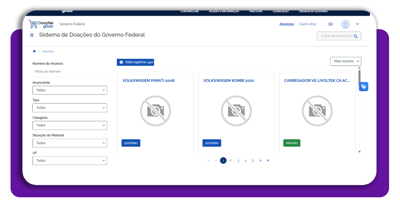400x209 pixels.
Task: Click the no-photo placeholder for Volkswagem Kombi 2001
Action: (x=236, y=111)
